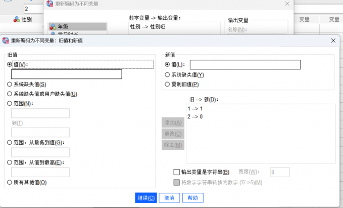343x208 pixels.
Task: Click the recode dialog title icon
Action: pos(6,40)
